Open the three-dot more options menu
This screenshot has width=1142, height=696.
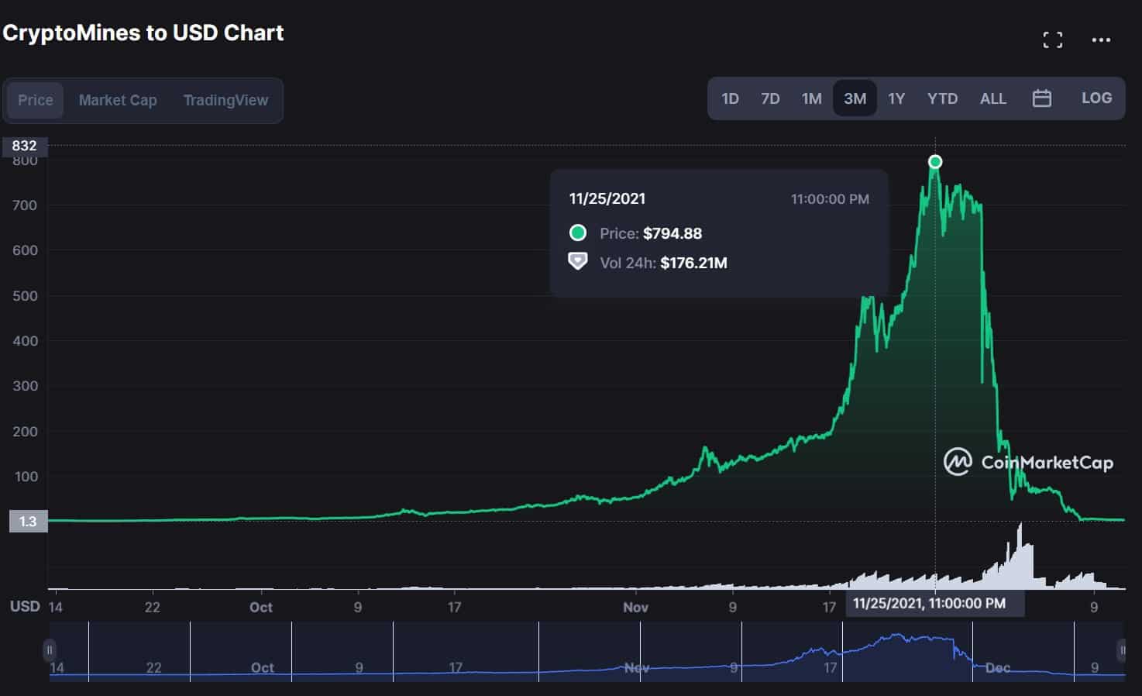(1101, 40)
